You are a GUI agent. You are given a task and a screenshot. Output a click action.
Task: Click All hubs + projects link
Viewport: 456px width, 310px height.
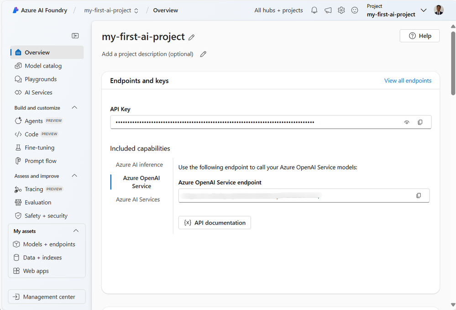coord(278,10)
